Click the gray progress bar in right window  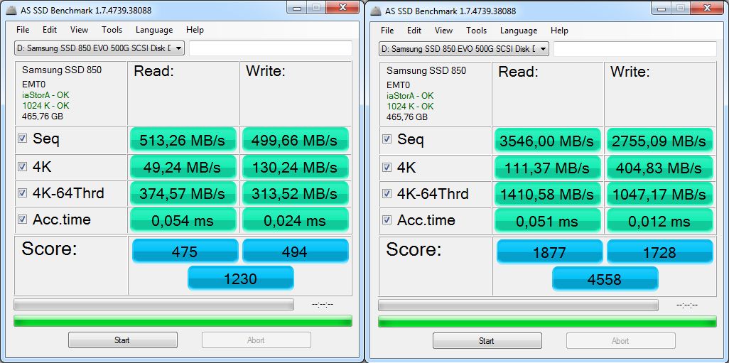pyautogui.click(x=519, y=305)
